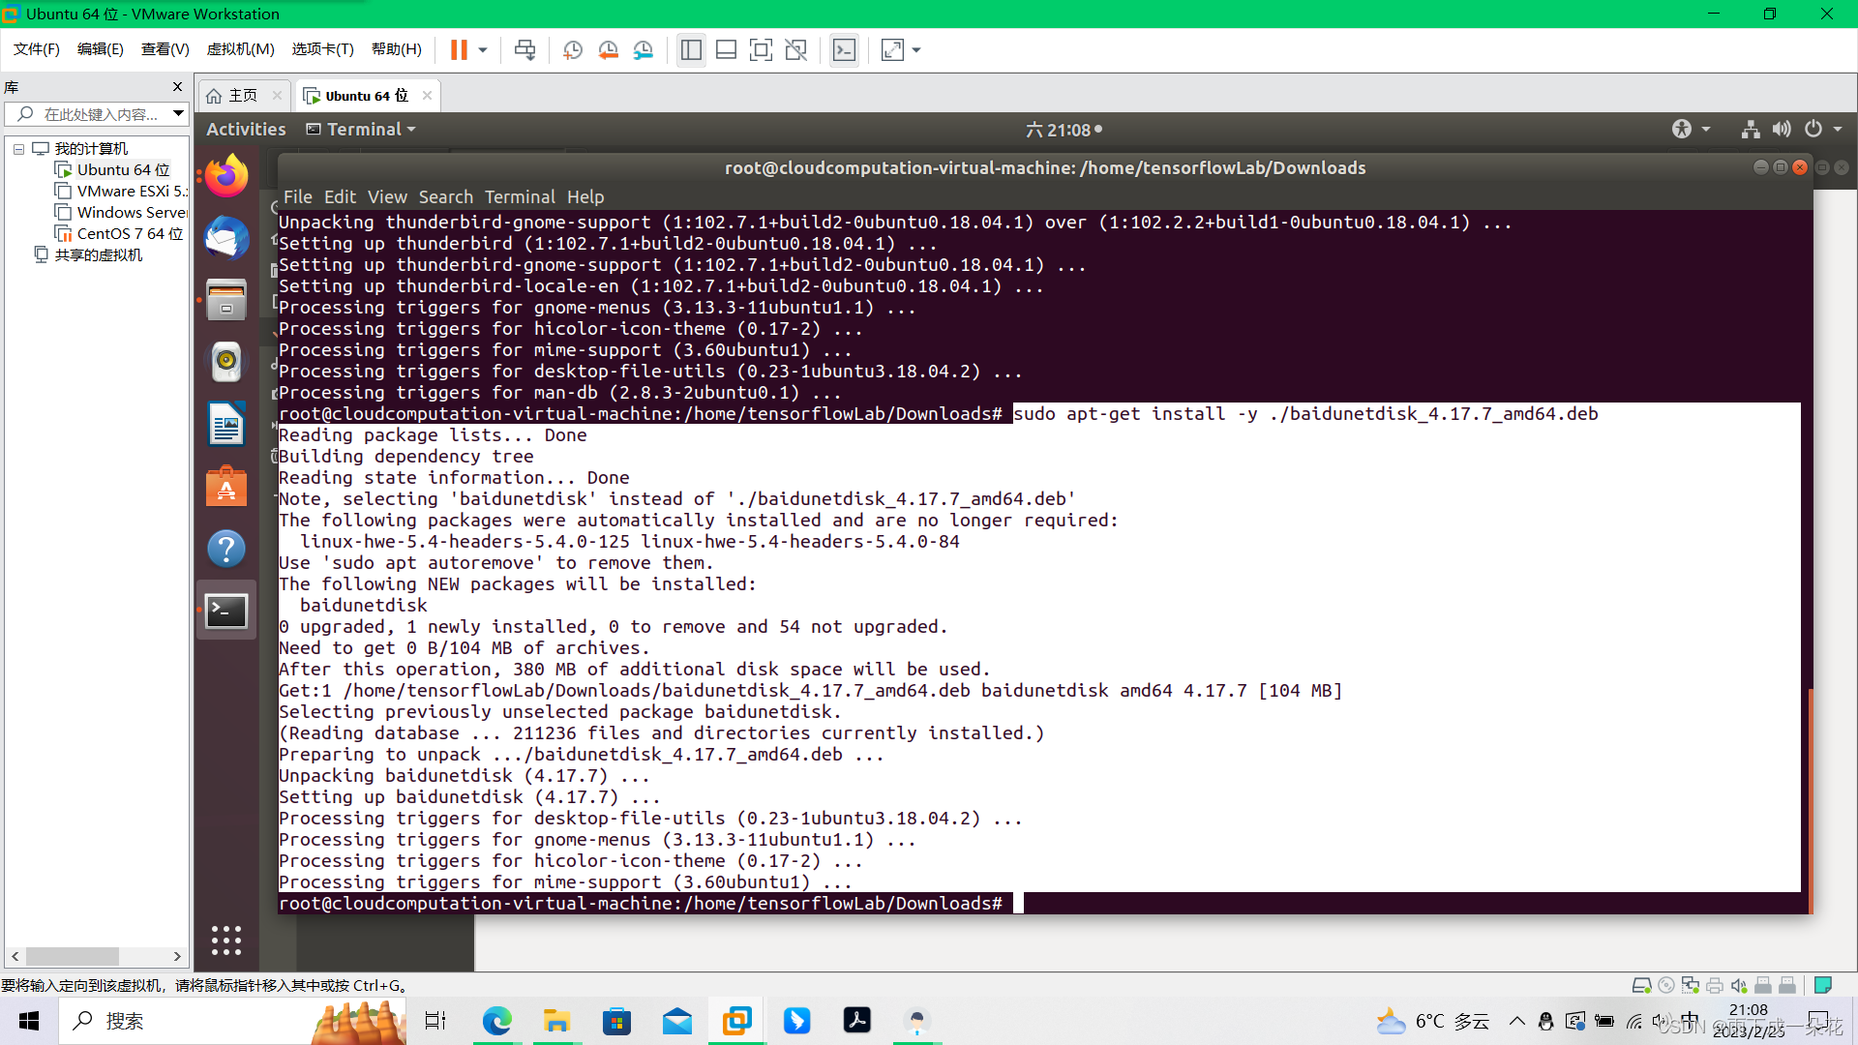Open the terminal Search menu
This screenshot has width=1858, height=1045.
pyautogui.click(x=445, y=196)
